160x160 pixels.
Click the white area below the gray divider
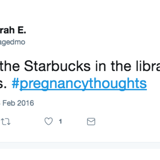(x=80, y=154)
